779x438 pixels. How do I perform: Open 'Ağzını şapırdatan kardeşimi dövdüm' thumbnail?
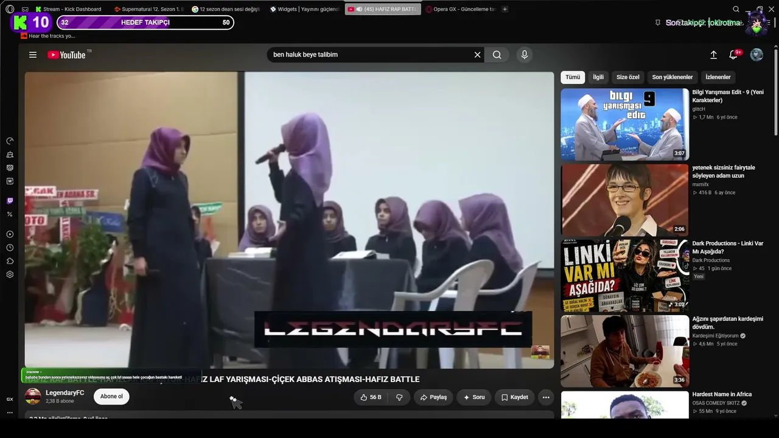pyautogui.click(x=624, y=351)
